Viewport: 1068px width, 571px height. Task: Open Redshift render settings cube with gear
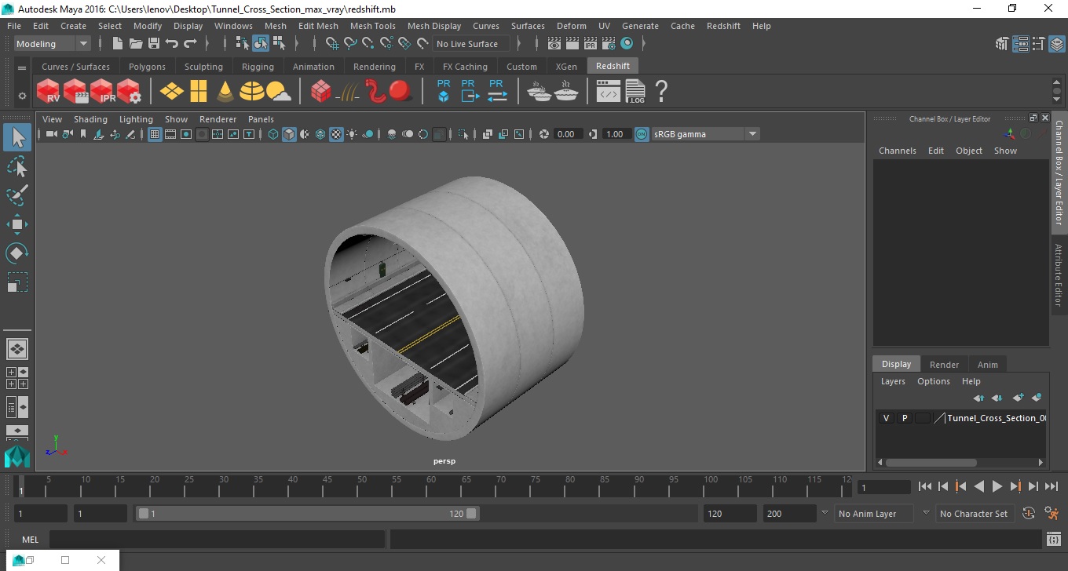[129, 92]
